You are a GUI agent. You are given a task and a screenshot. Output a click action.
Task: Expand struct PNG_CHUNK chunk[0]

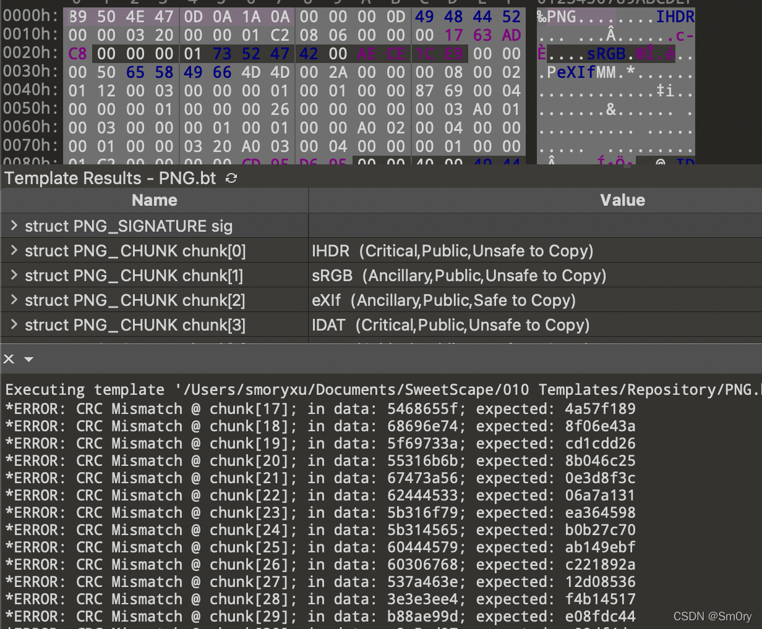click(x=14, y=251)
